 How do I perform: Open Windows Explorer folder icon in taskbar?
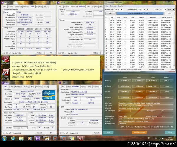[21, 138]
